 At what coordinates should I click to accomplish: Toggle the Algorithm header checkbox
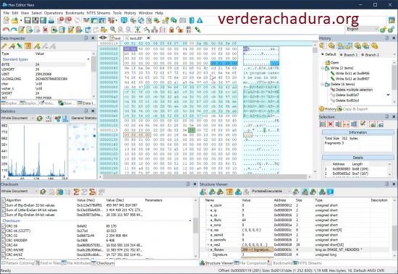pos(4,200)
